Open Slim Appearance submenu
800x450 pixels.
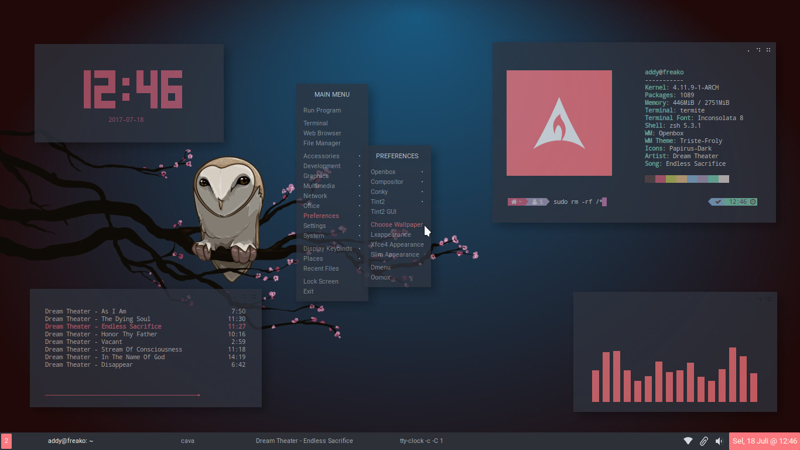pos(397,254)
